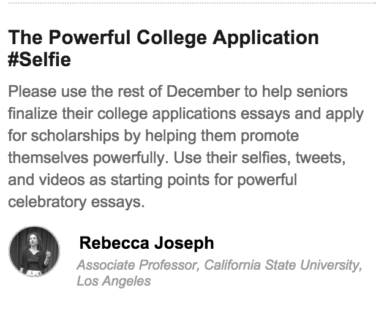Click the word 'videos' in the excerpt
The width and height of the screenshot is (387, 315).
[x=62, y=180]
